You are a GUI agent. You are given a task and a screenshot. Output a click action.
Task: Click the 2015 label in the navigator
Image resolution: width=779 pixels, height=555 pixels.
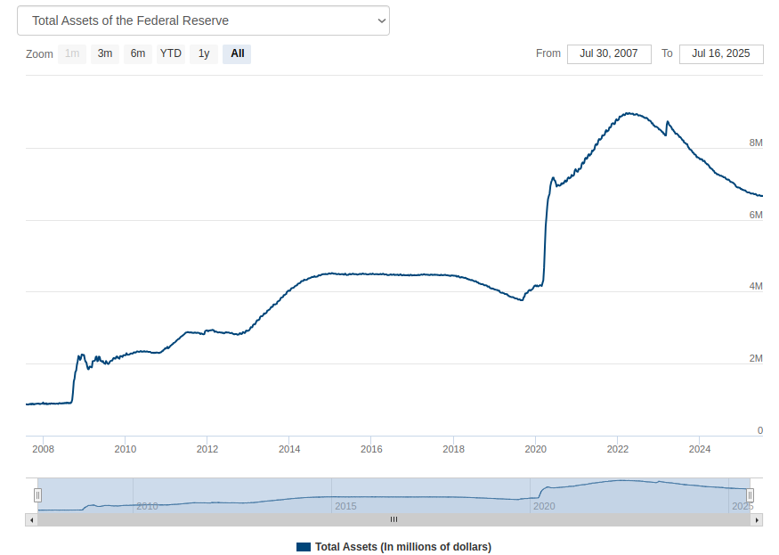click(345, 506)
